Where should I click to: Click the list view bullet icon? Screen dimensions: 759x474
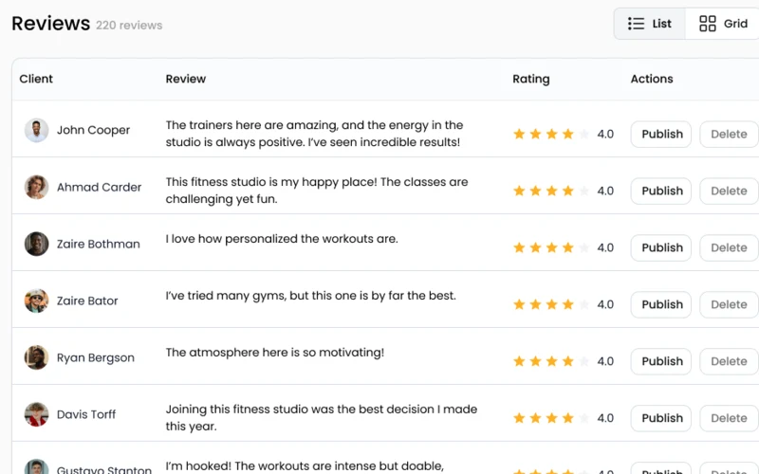(636, 23)
